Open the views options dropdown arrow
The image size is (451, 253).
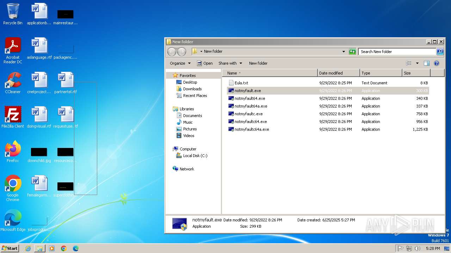pos(417,63)
